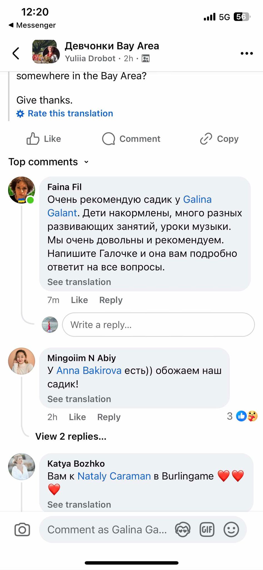Return to Messenger app from status bar
This screenshot has width=263, height=570.
pyautogui.click(x=32, y=25)
